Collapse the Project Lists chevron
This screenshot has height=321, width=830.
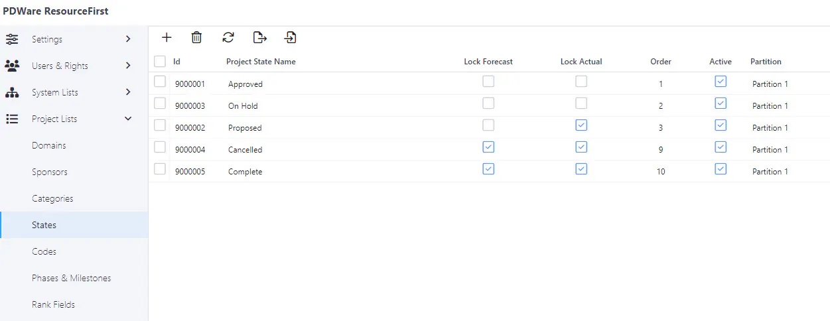(x=128, y=119)
